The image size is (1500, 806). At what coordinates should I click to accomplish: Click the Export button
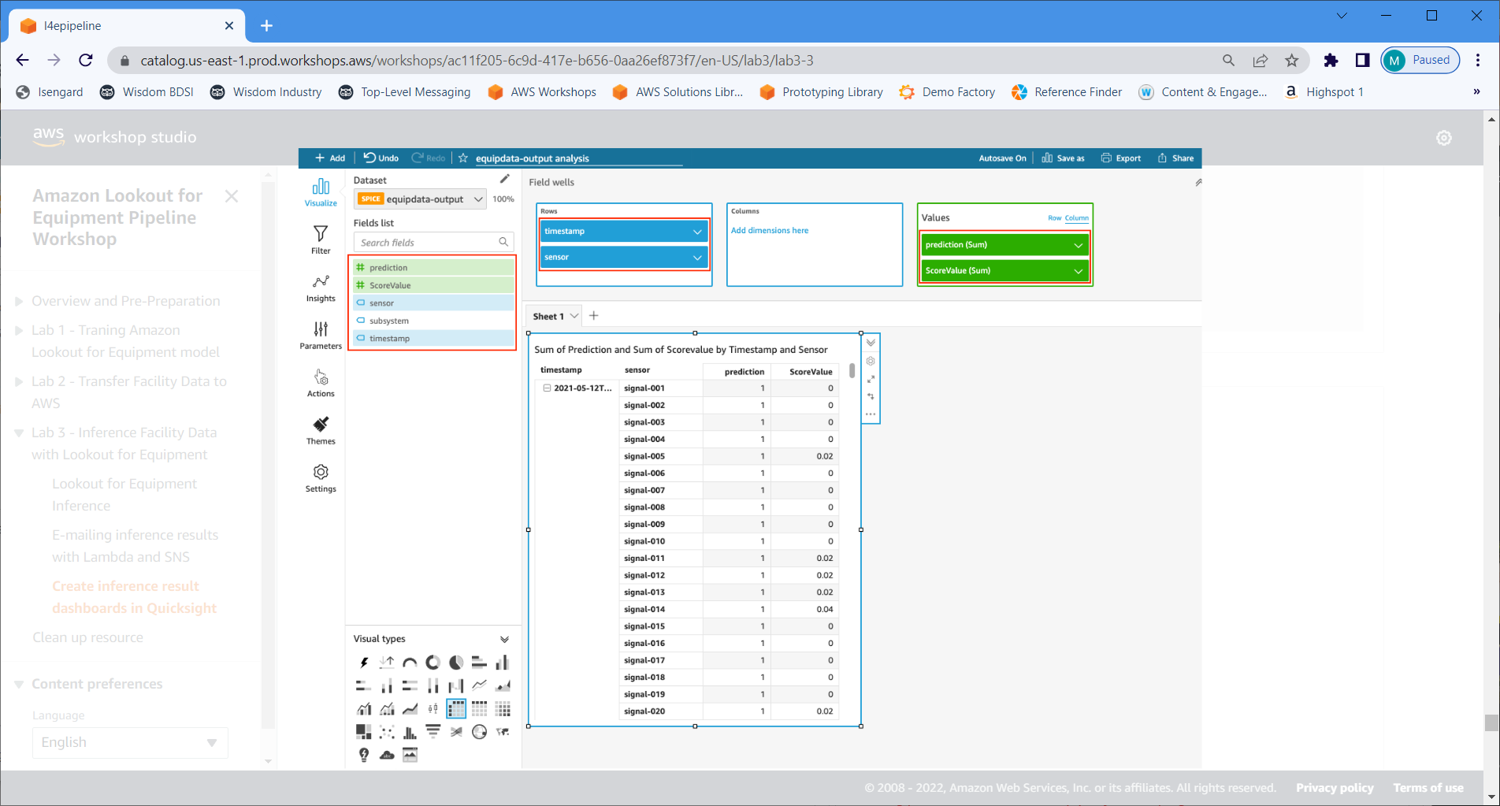click(1121, 158)
